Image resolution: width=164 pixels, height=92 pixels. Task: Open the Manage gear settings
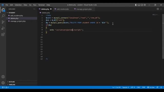click(x=3, y=83)
